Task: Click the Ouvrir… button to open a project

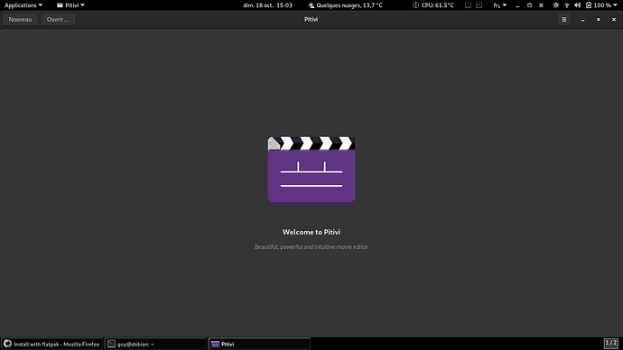Action: [58, 20]
